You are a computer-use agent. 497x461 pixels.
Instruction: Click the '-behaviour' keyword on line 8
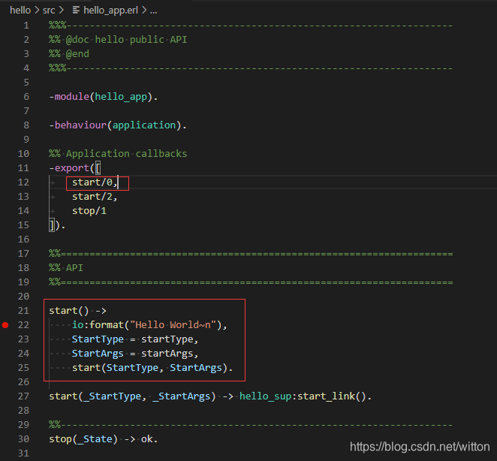[77, 125]
